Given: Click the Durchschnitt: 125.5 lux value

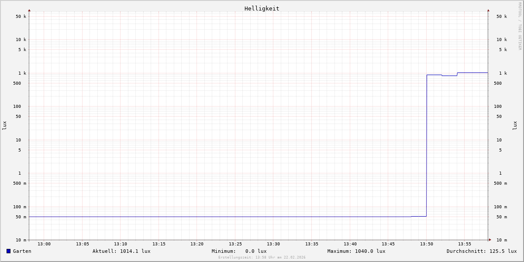Looking at the screenshot, I should [482, 251].
